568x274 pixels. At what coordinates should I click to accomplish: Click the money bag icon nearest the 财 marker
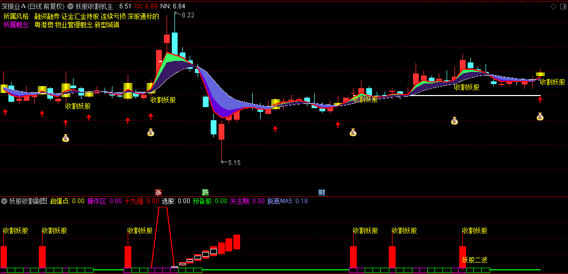353,132
